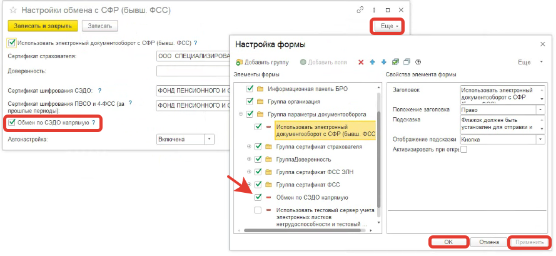Uncheck all elements icon in toolbar
Screen dimensions: 556x256
pos(407,62)
